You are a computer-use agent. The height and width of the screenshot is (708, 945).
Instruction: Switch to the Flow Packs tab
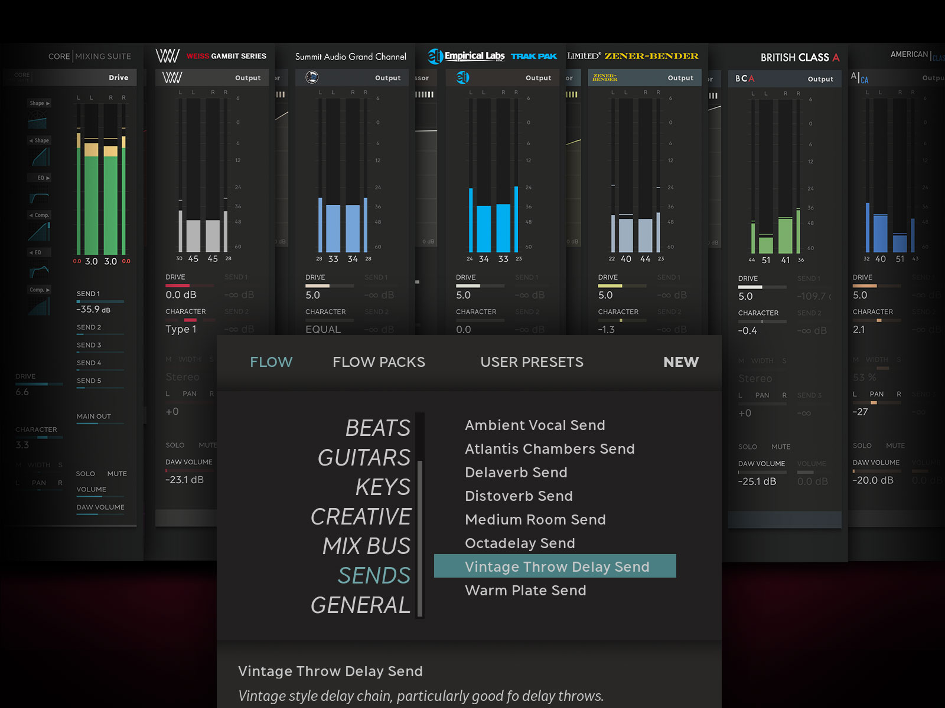379,362
